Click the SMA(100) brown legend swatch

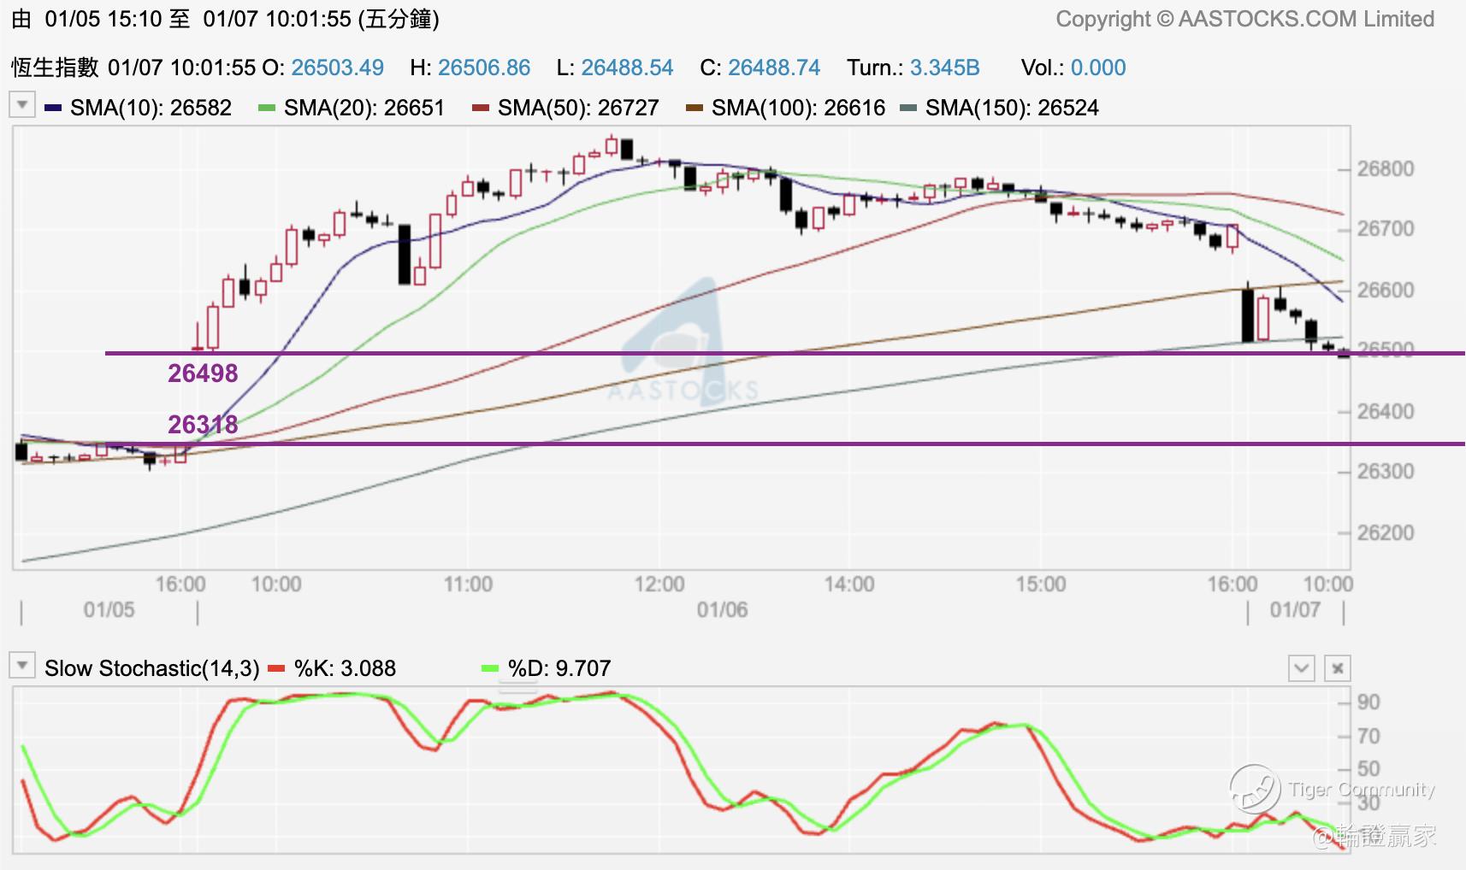click(x=695, y=109)
